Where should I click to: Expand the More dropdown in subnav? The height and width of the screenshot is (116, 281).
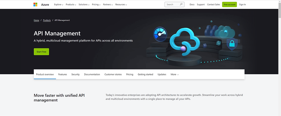pyautogui.click(x=175, y=74)
